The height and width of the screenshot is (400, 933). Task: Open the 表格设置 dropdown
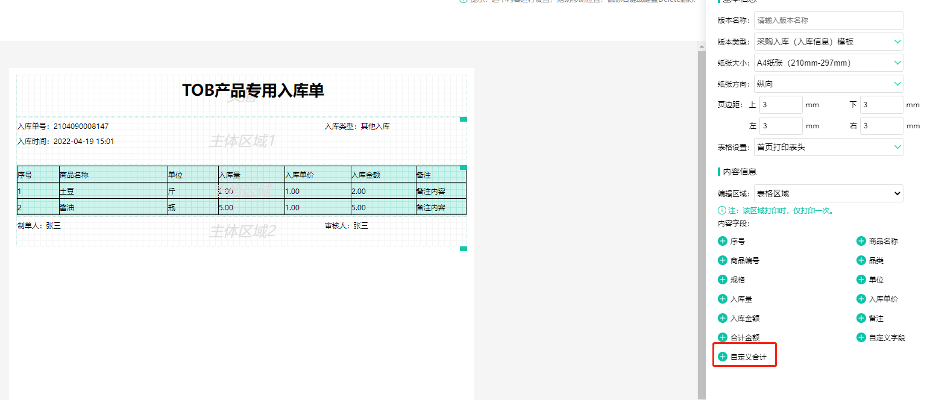(x=828, y=147)
